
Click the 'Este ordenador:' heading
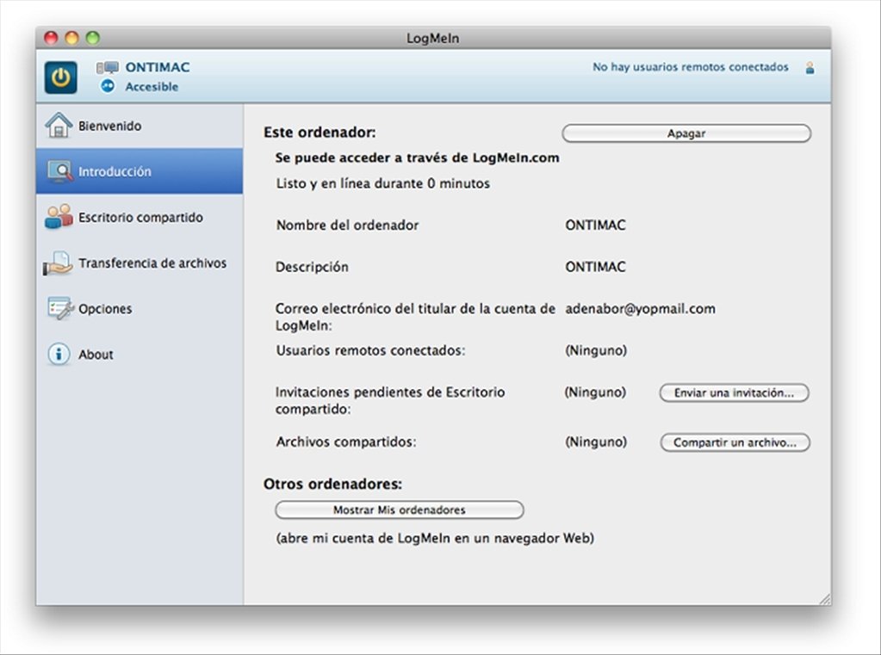(x=320, y=132)
